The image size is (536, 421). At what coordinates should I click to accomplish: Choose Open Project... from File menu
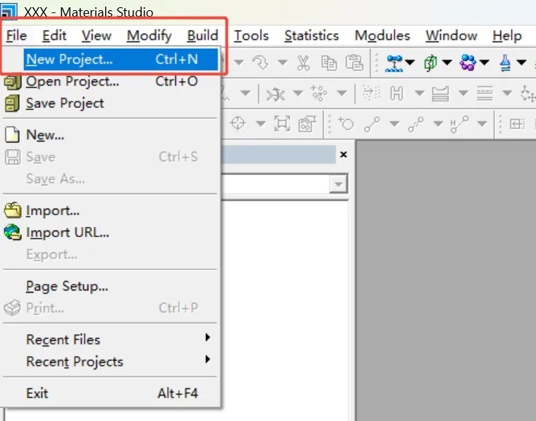(72, 82)
